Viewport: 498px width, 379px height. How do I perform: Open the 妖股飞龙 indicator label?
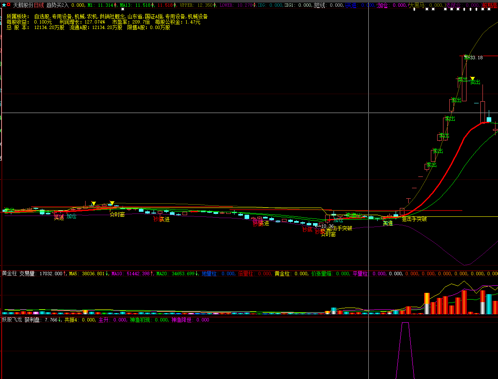12,319
